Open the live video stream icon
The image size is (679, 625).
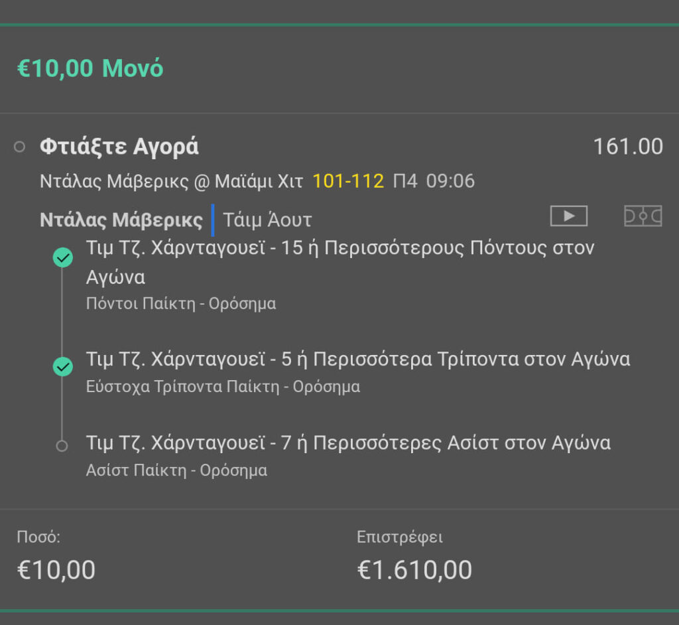pyautogui.click(x=568, y=216)
